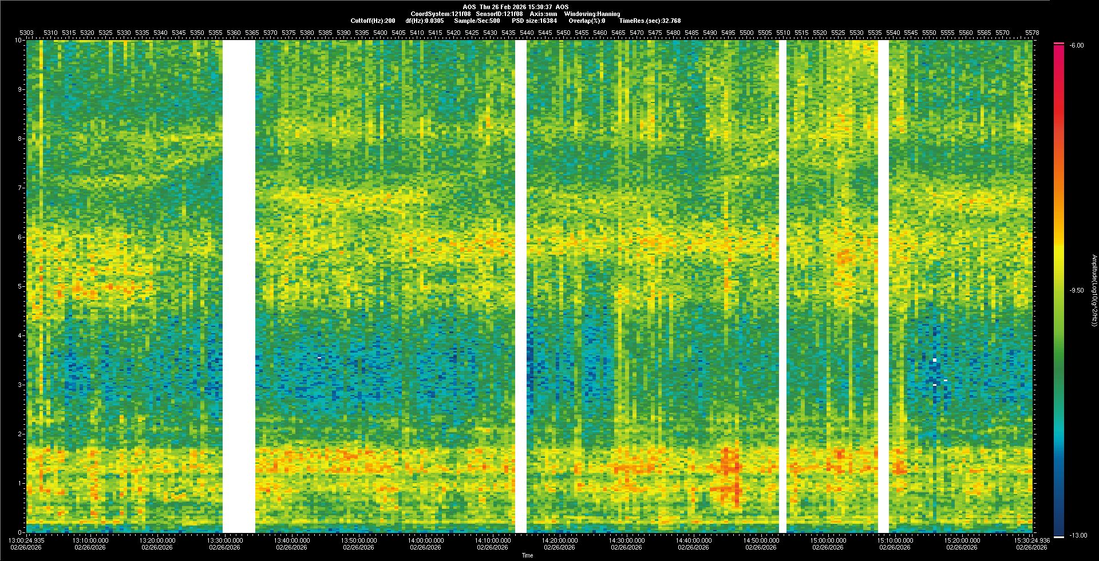Viewport: 1099px width, 561px height.
Task: Click the -13.00 color scale minimum label
Action: pos(1078,535)
